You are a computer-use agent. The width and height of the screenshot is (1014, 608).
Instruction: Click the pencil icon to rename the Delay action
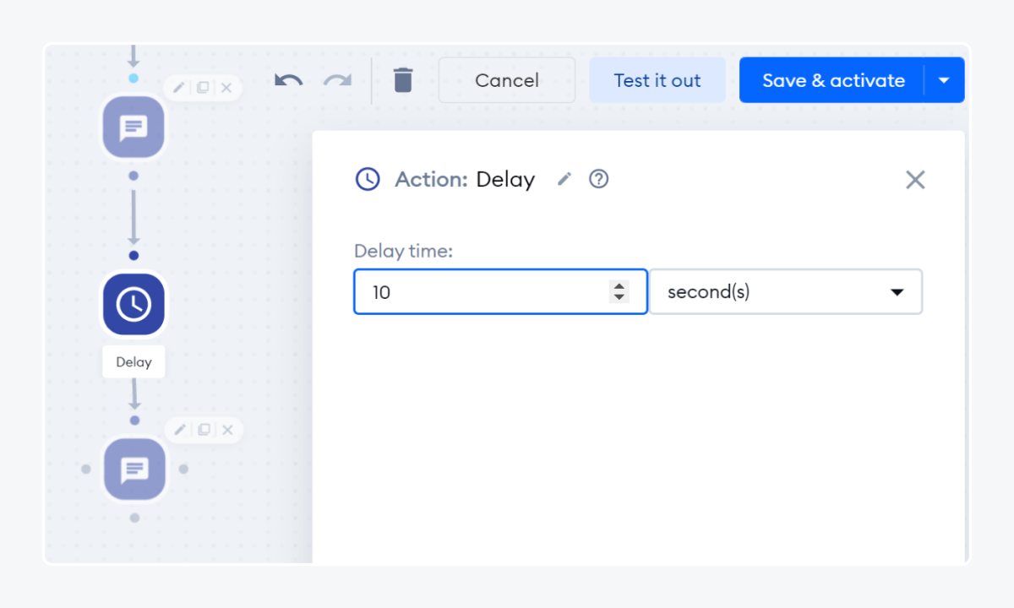[x=564, y=179]
